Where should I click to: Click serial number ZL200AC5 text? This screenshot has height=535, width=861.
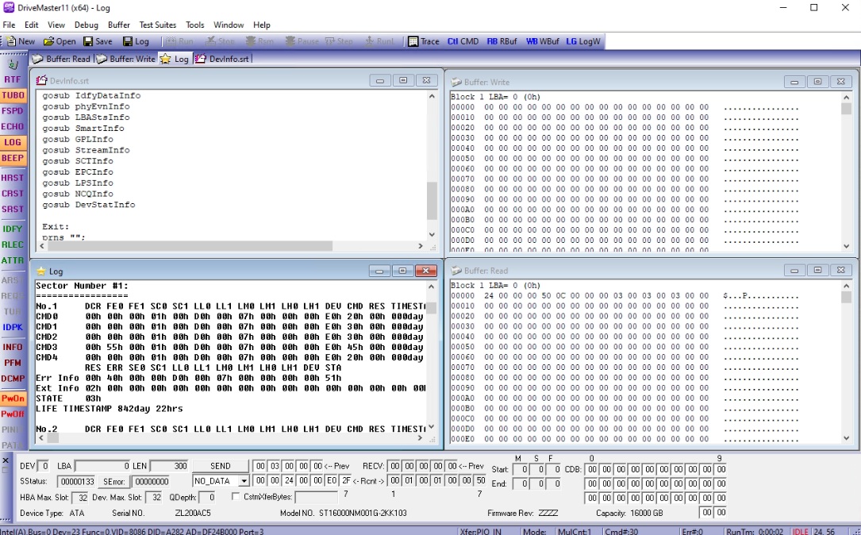tap(193, 513)
